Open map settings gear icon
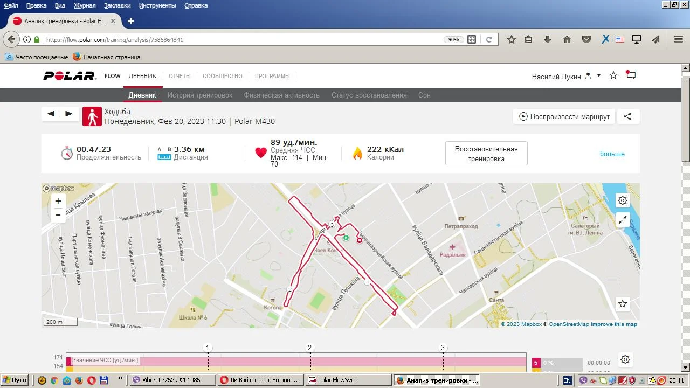This screenshot has height=388, width=690. click(x=623, y=200)
